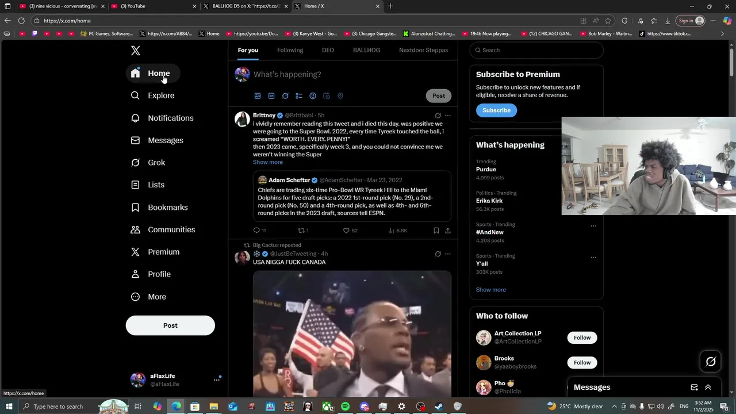Reply to Brittney's post
Viewport: 736px width, 414px height.
259,231
